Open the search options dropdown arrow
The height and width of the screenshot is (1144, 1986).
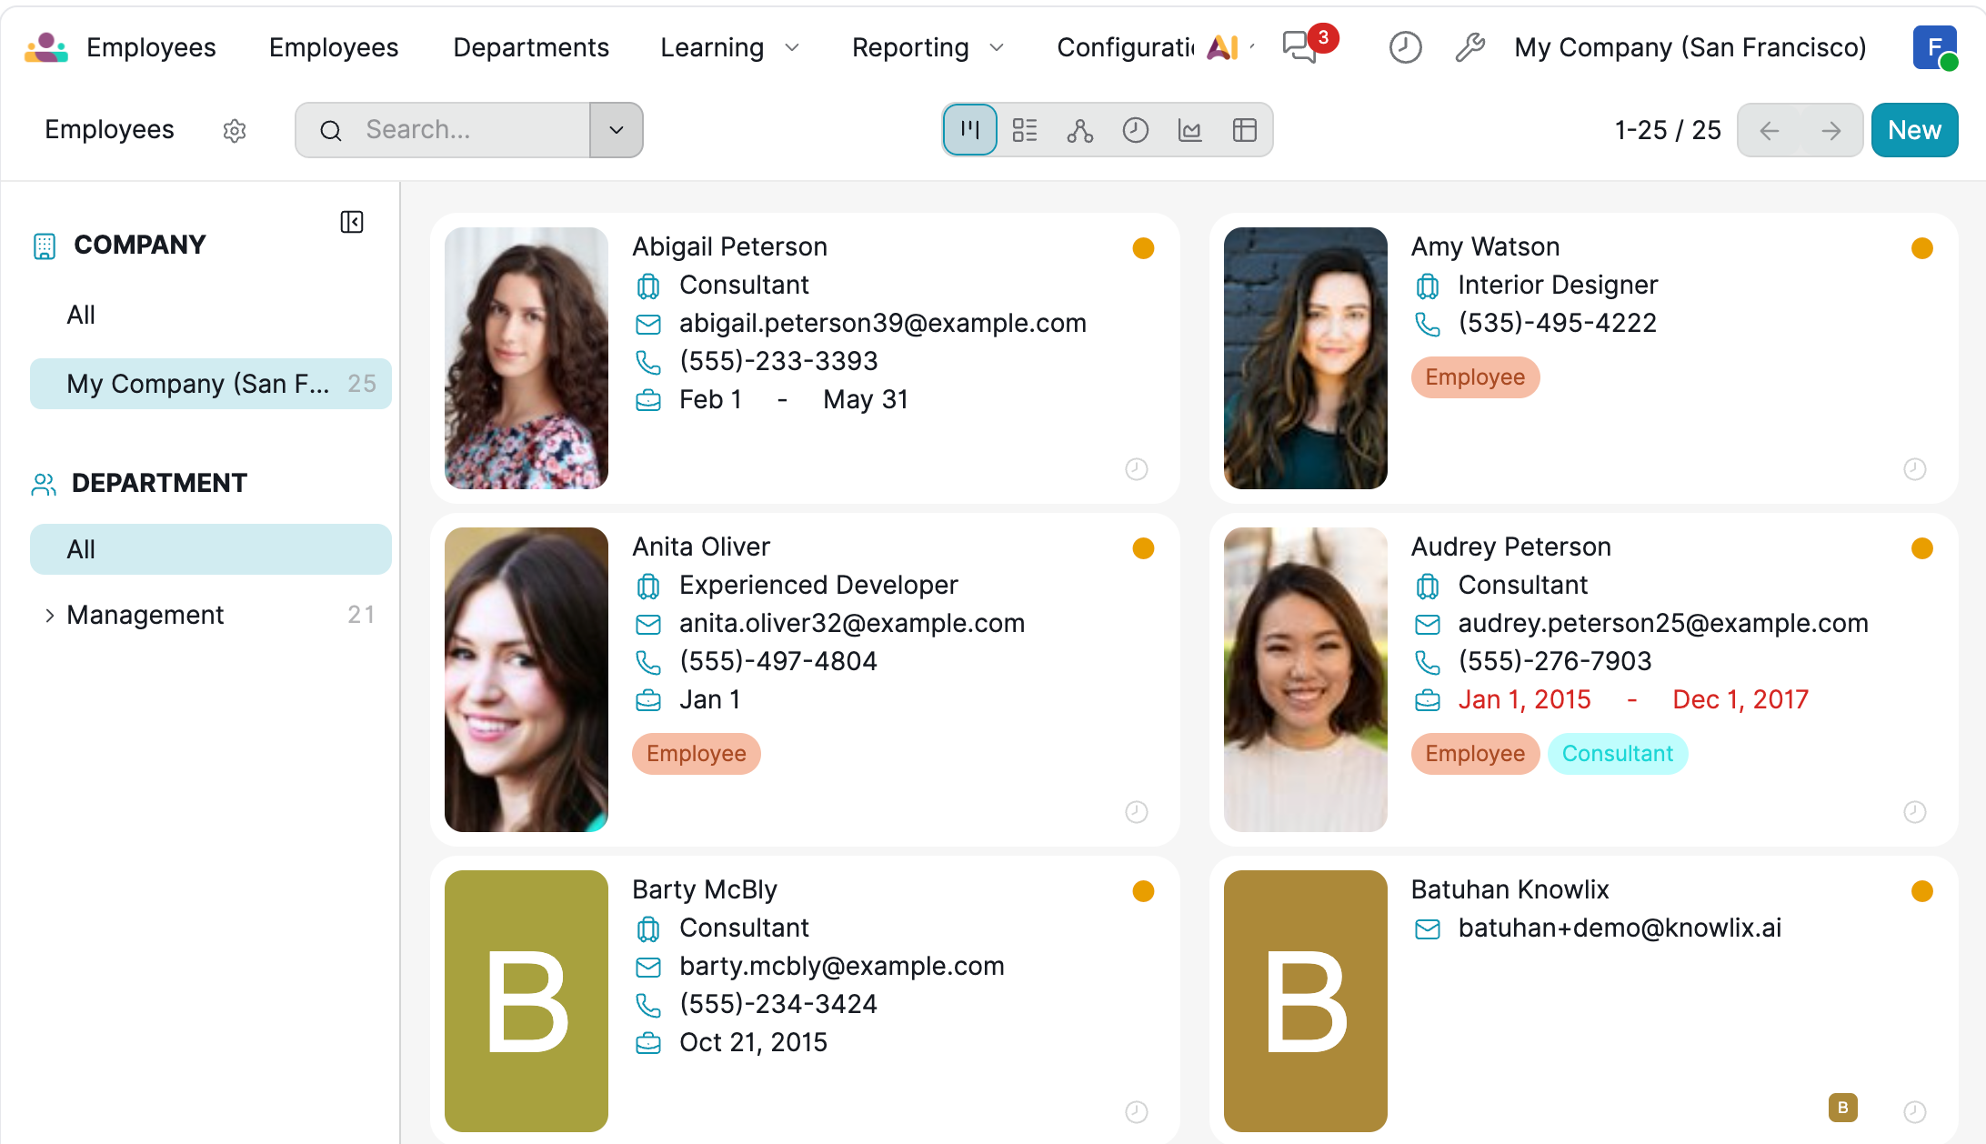click(616, 130)
